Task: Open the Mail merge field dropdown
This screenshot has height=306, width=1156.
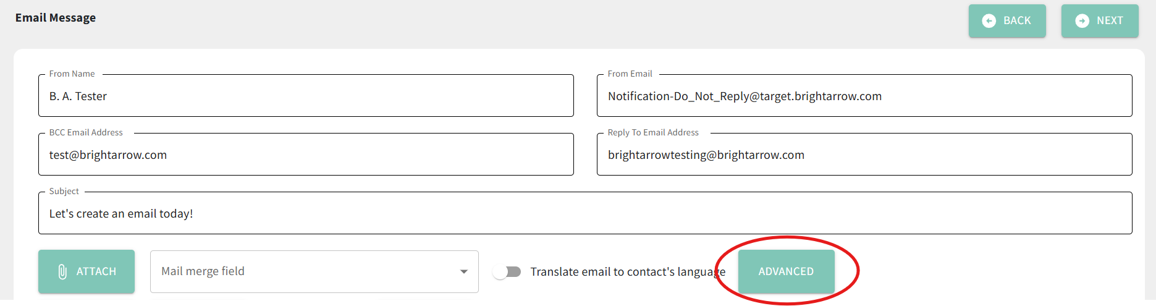Action: coord(314,271)
